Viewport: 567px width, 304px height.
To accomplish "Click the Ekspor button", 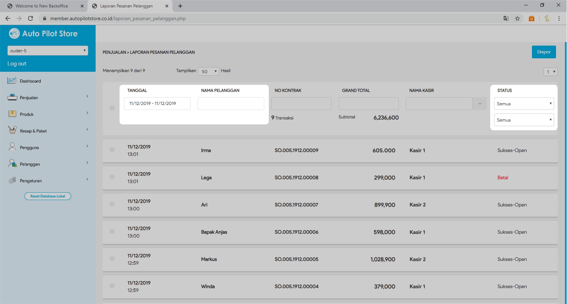I will [544, 52].
